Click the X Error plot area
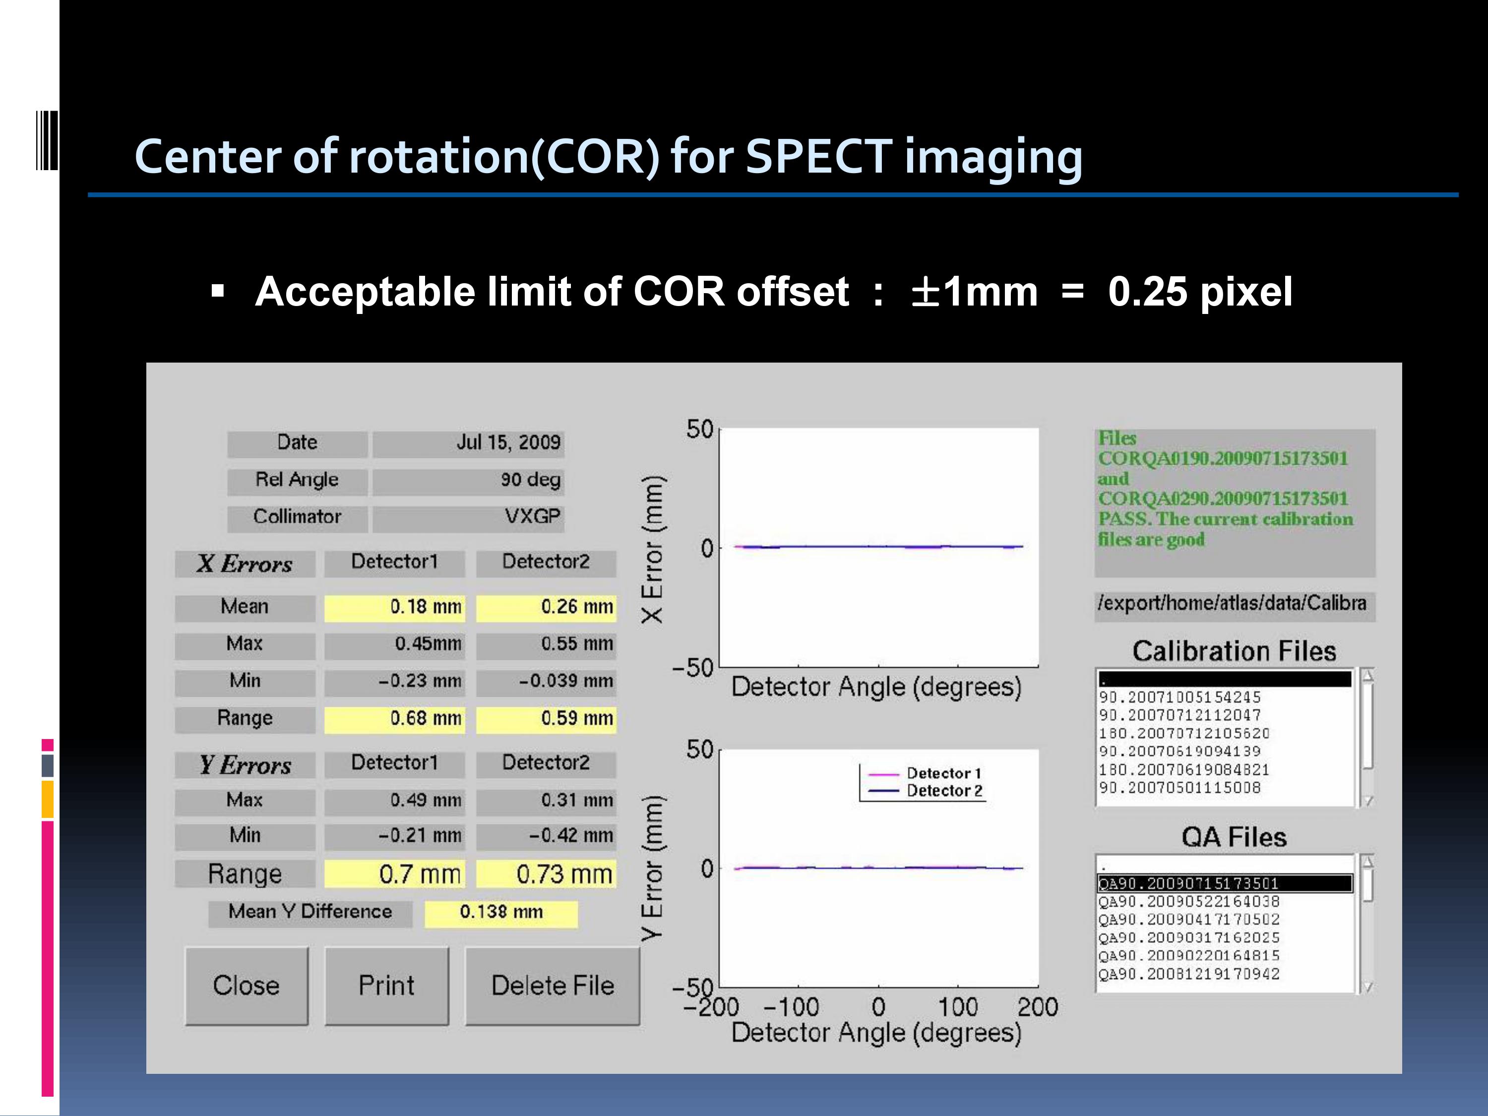Screen dimensions: 1488x1116 [878, 547]
